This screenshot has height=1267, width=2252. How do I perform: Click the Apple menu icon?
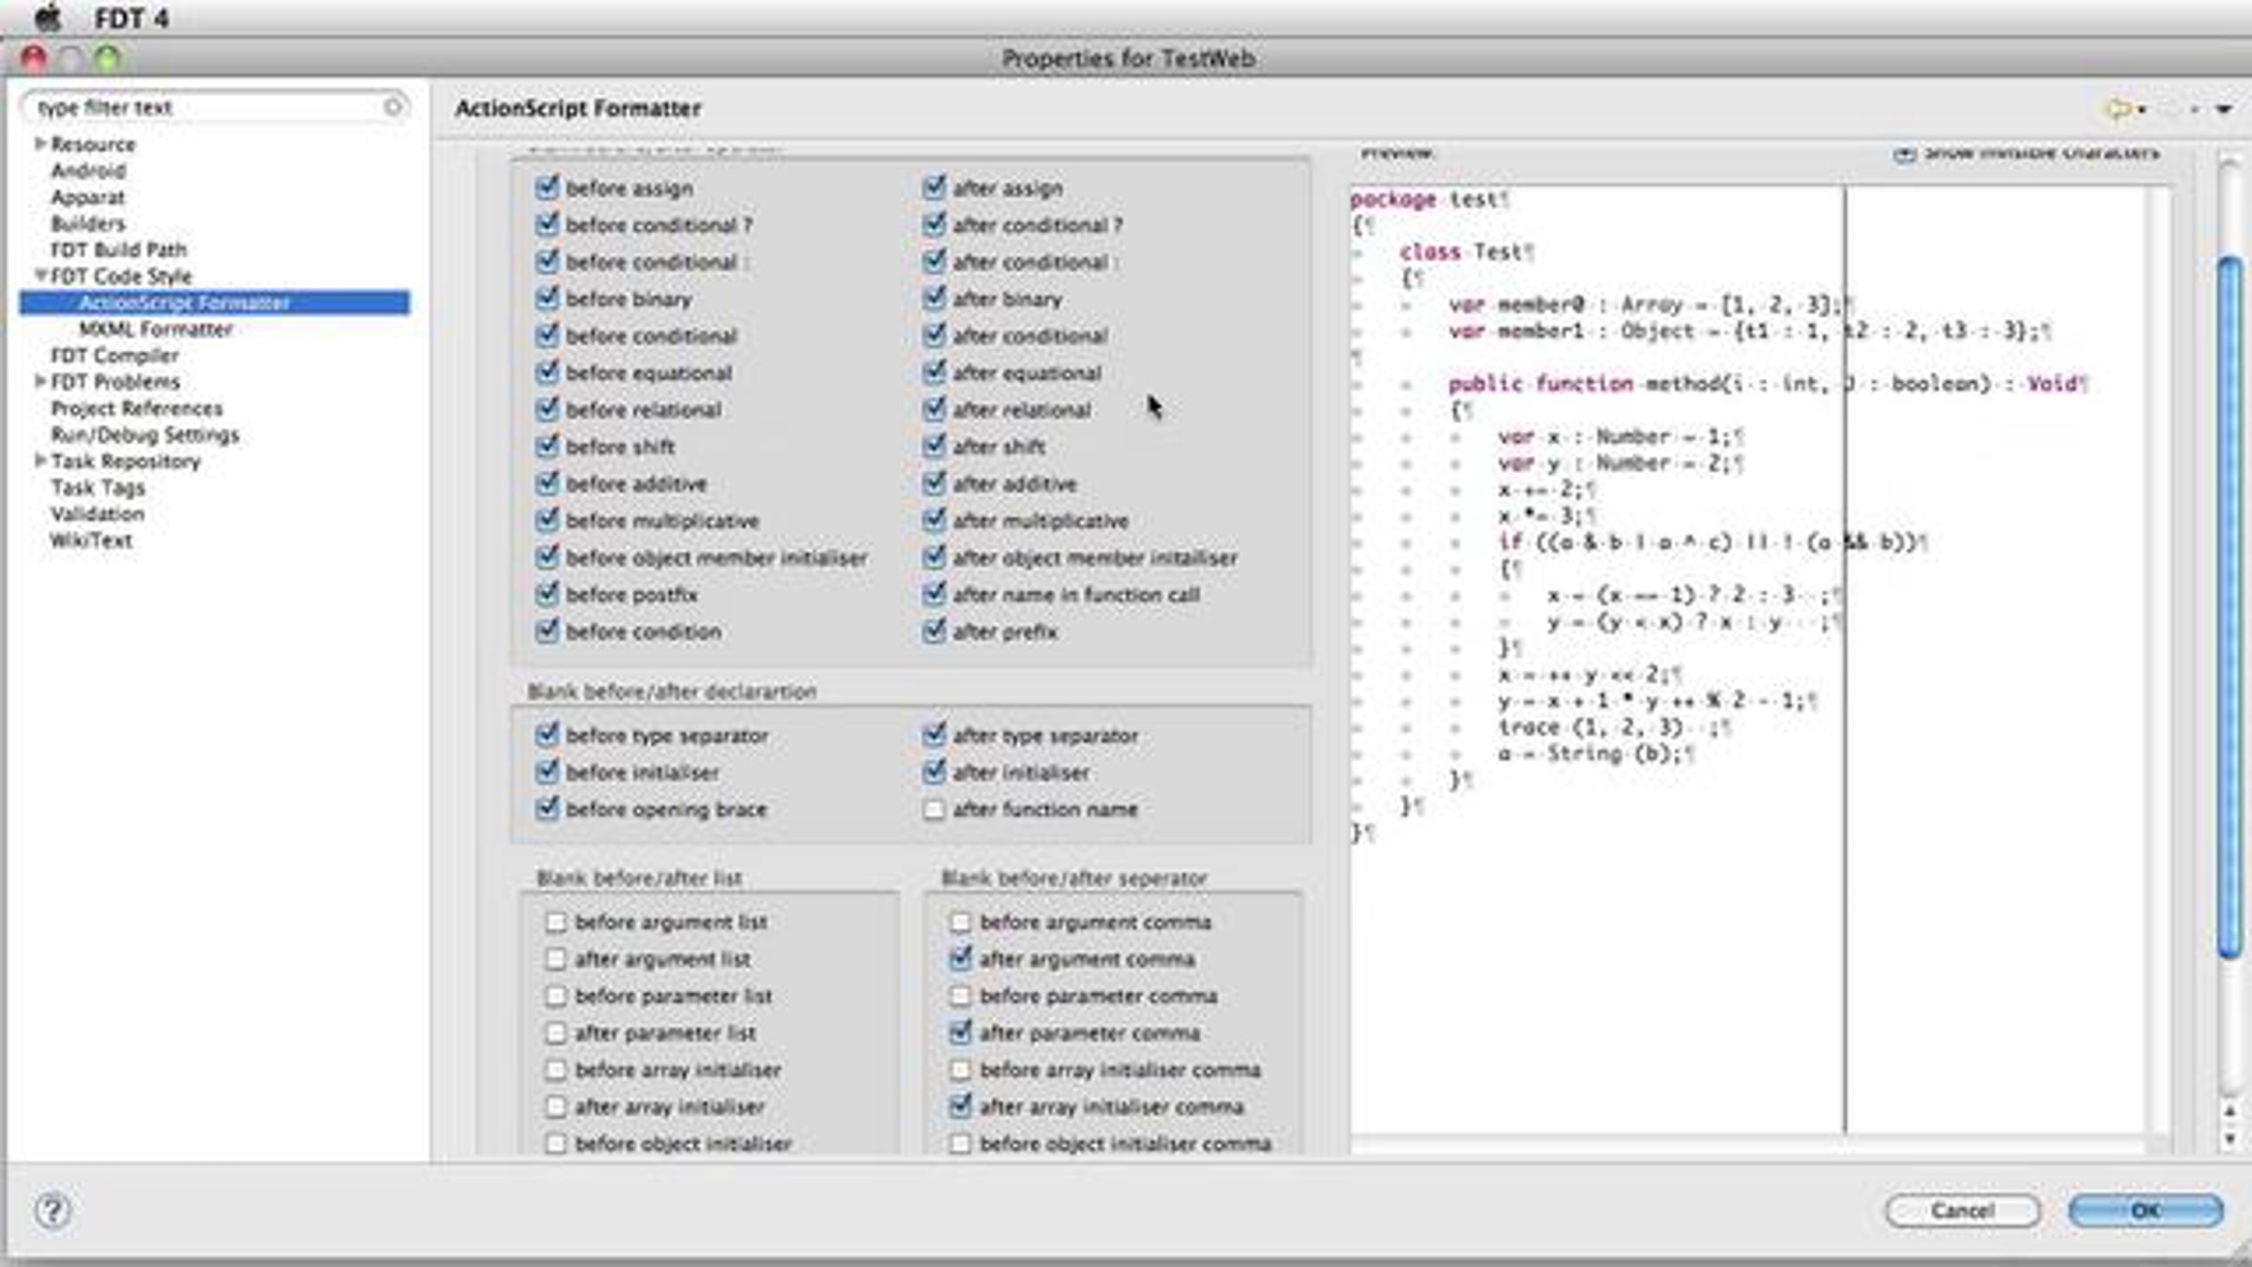click(47, 17)
